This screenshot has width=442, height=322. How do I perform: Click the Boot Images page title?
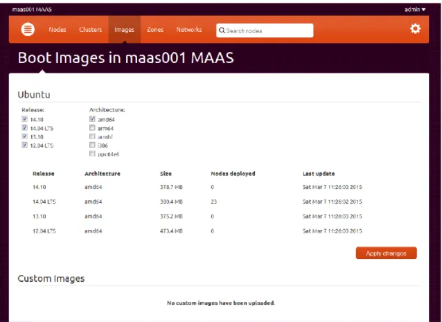125,57
